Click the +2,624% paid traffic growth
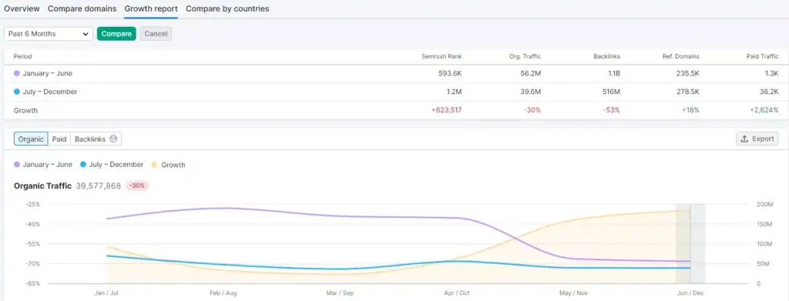The height and width of the screenshot is (301, 789). coord(765,110)
